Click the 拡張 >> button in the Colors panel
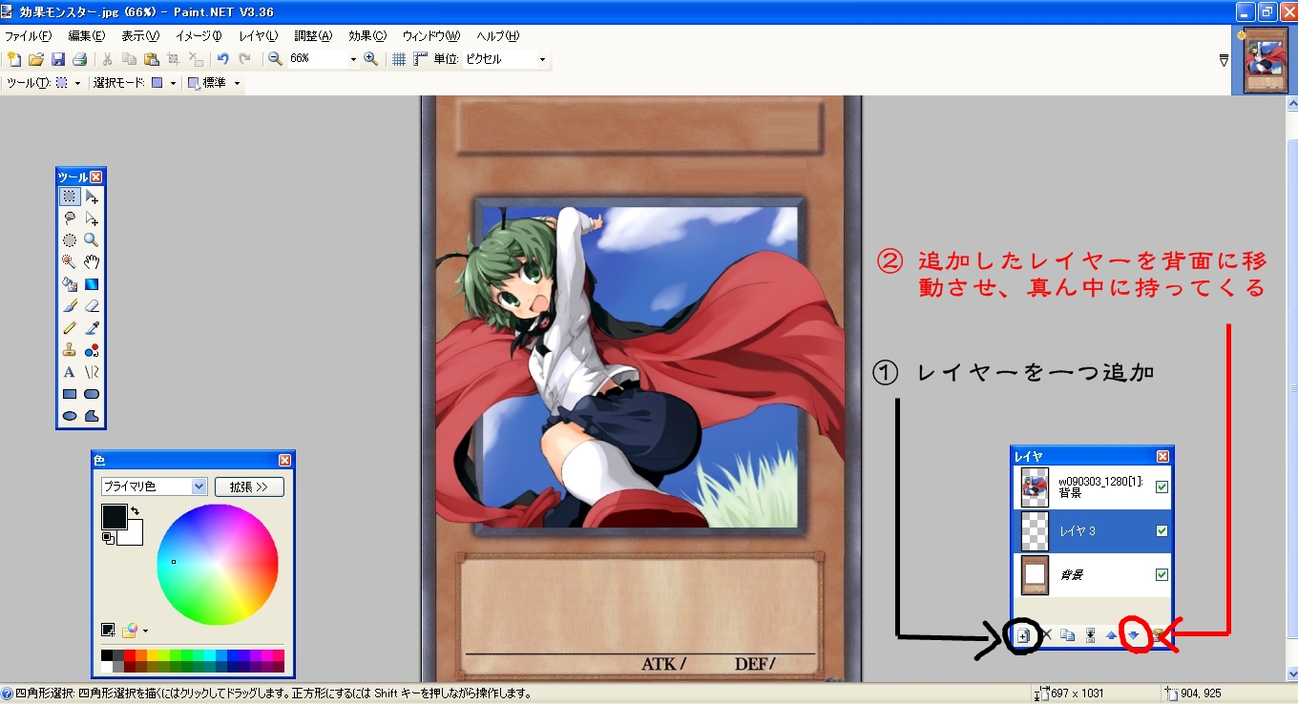This screenshot has height=704, width=1298. click(249, 487)
